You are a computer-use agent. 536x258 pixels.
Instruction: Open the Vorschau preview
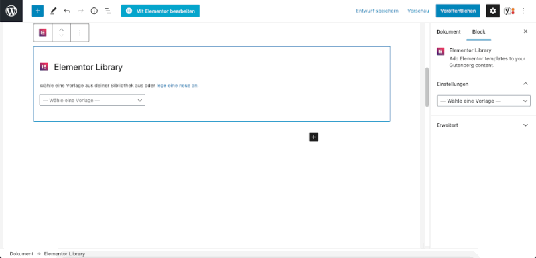[418, 11]
